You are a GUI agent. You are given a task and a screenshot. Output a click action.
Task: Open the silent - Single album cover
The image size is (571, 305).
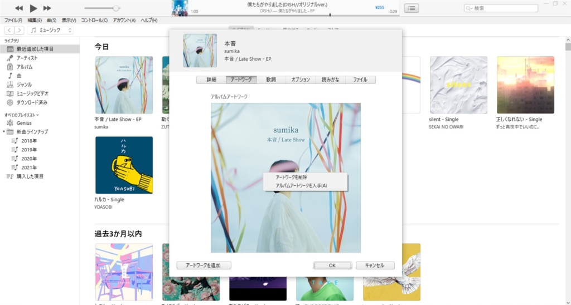click(x=458, y=85)
